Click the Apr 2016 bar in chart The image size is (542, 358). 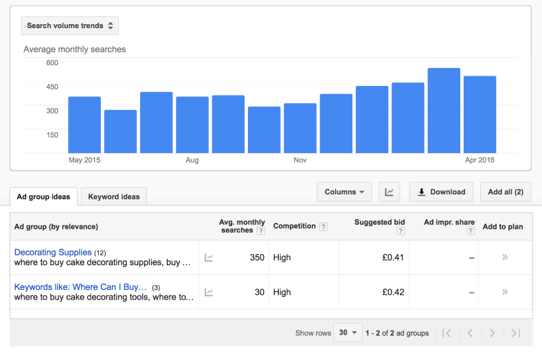coord(479,115)
